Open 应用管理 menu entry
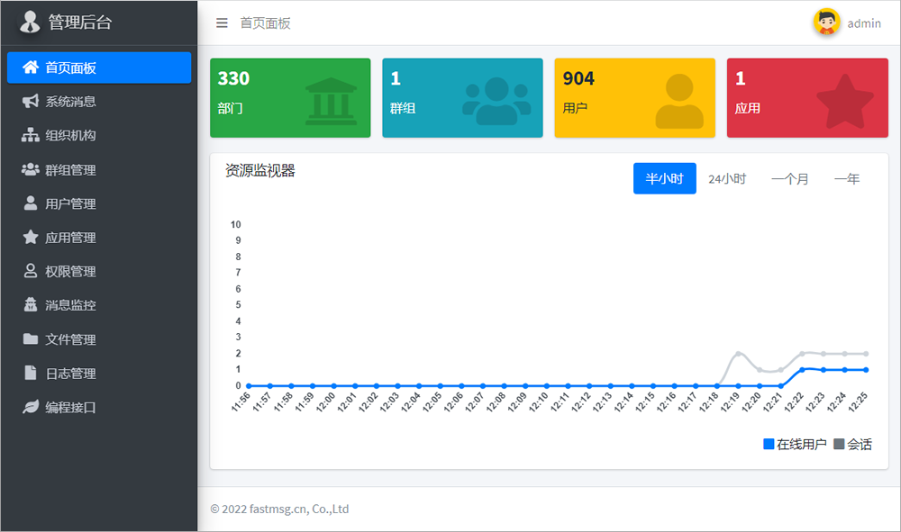Image resolution: width=901 pixels, height=532 pixels. pyautogui.click(x=99, y=237)
